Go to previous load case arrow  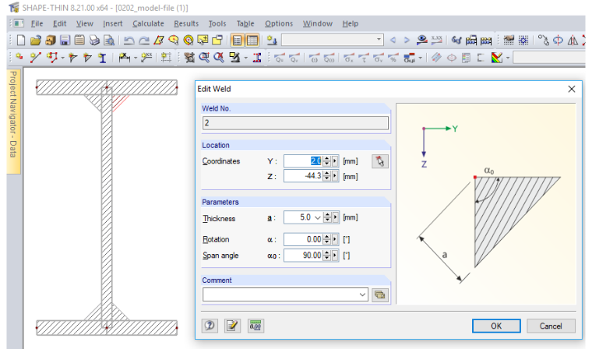coord(393,40)
